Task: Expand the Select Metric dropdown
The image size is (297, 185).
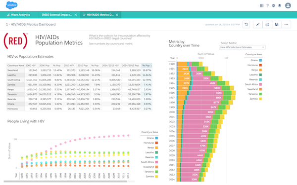Action: pyautogui.click(x=242, y=47)
